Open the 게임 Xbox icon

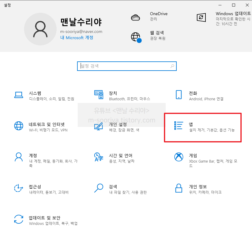point(179,157)
